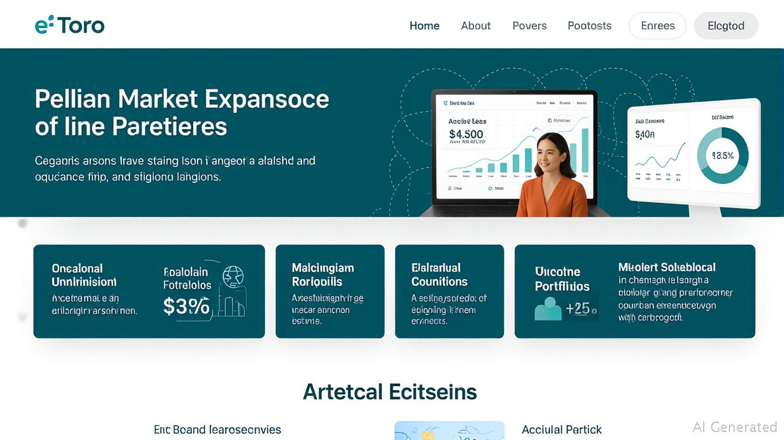The height and width of the screenshot is (440, 784).
Task: Click the donut chart showing 13.5%
Action: [x=722, y=155]
